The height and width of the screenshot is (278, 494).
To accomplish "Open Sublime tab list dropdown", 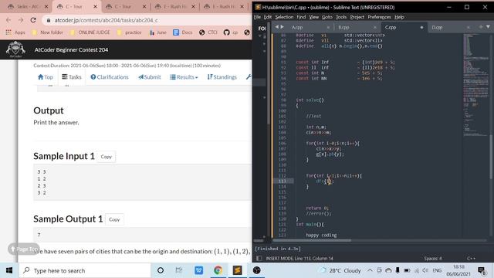I will [x=488, y=27].
